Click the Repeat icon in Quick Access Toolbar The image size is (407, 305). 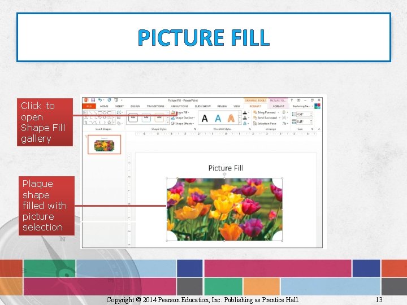(x=109, y=100)
